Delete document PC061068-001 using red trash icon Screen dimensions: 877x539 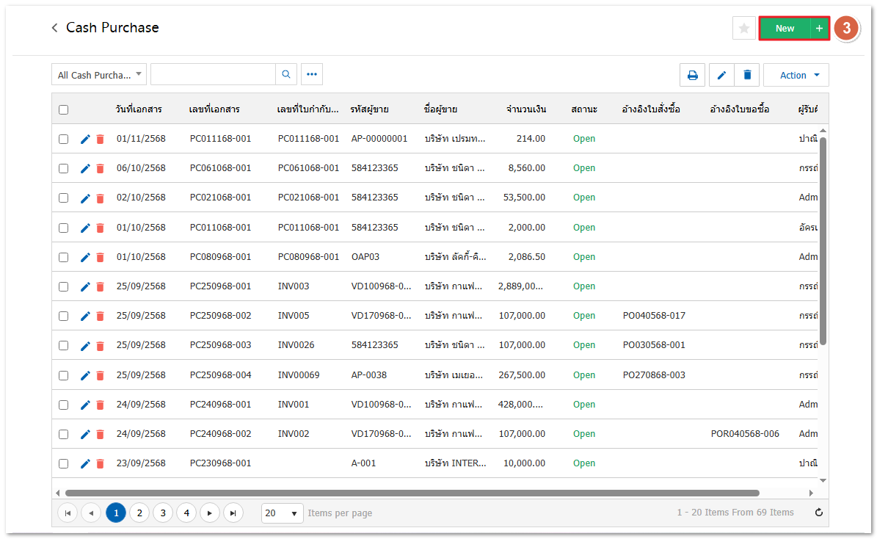click(x=101, y=168)
